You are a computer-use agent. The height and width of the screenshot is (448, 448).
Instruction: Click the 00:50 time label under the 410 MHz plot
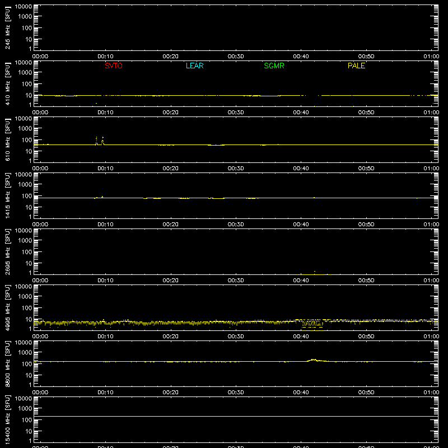(366, 113)
